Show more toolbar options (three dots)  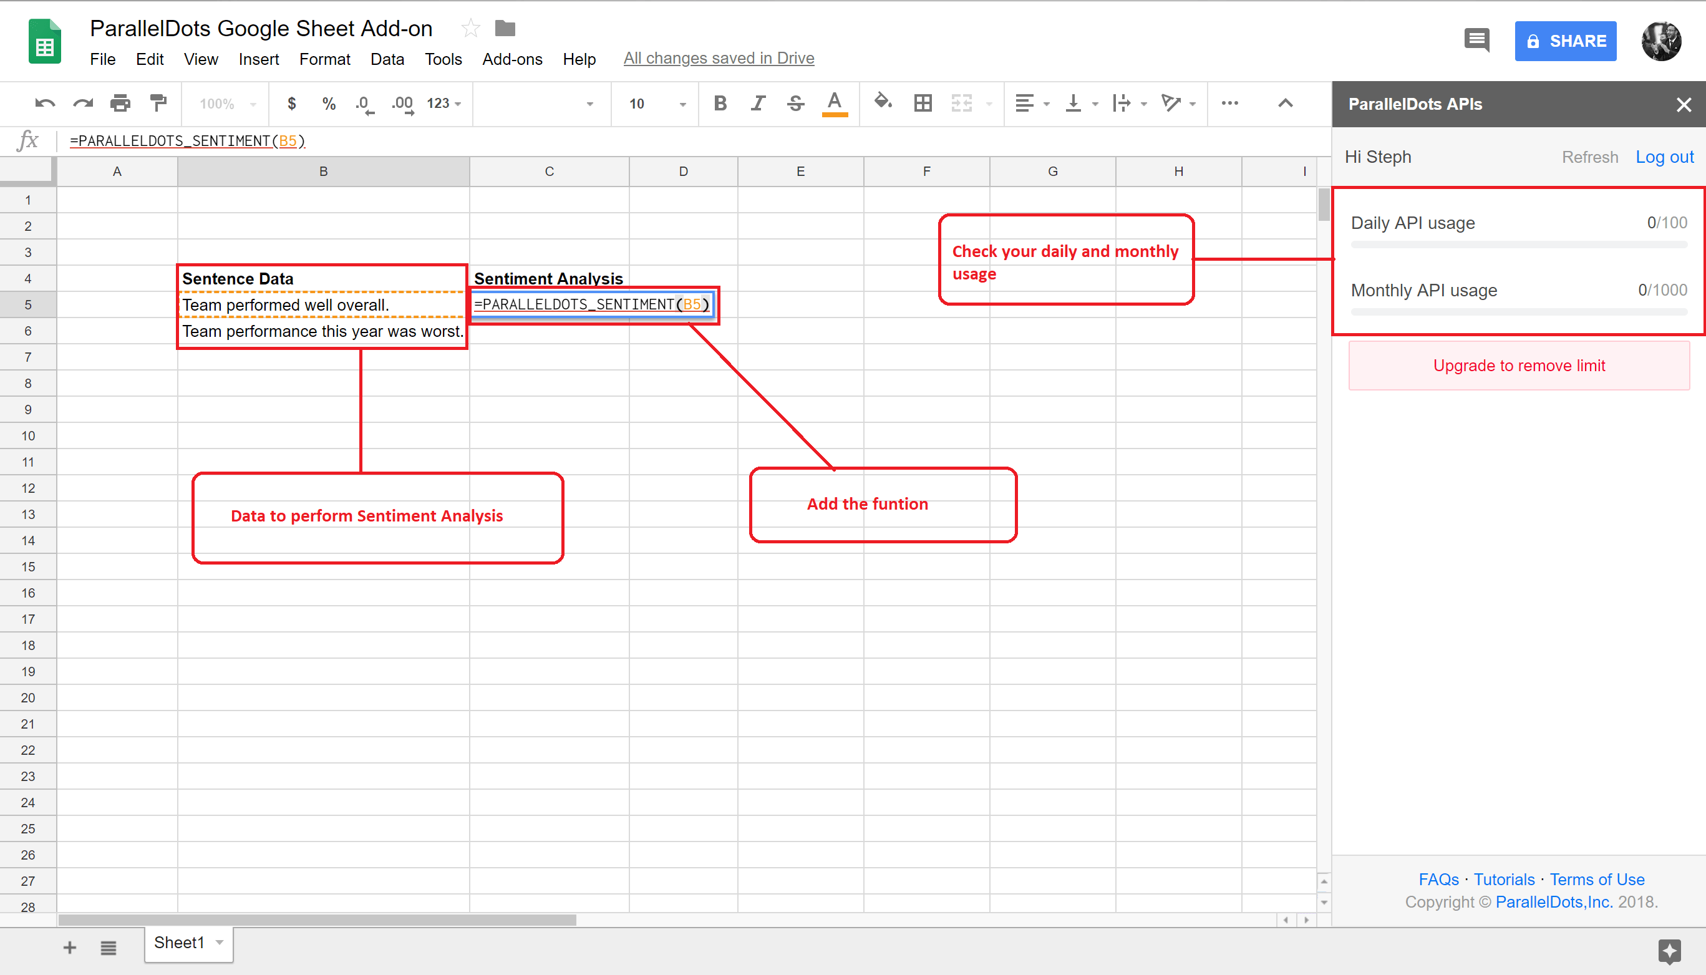click(1229, 103)
